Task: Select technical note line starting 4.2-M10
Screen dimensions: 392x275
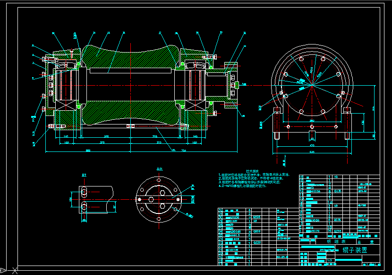Action: [x=242, y=186]
